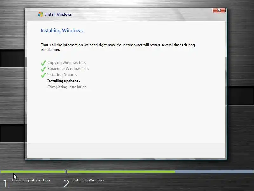Click the 'Collecting information' stage label
This screenshot has height=191, width=254.
(x=31, y=180)
